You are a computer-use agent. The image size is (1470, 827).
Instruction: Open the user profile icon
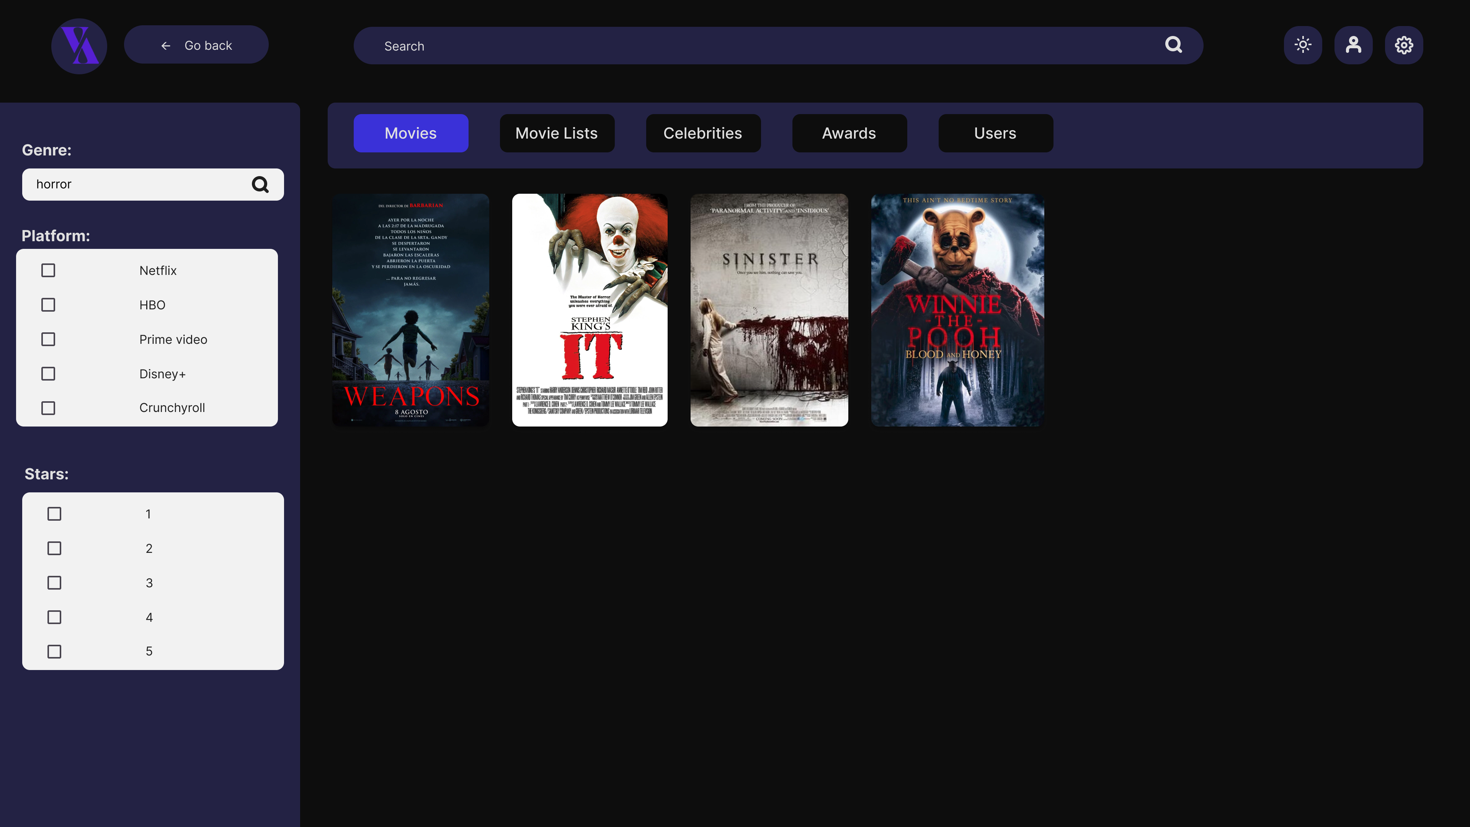tap(1354, 44)
